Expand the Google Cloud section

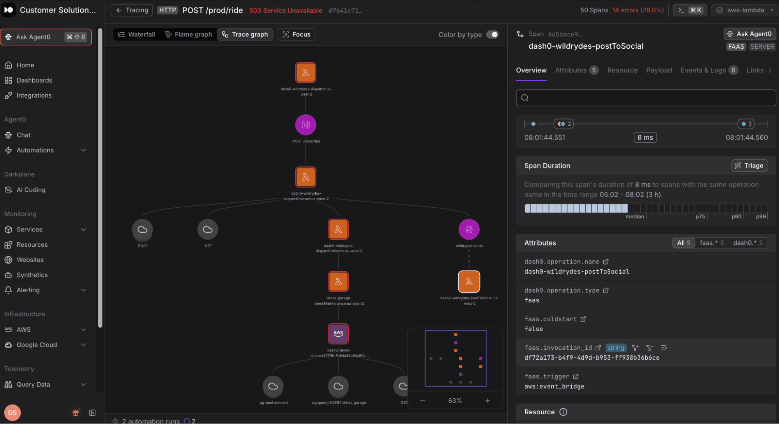click(x=83, y=345)
